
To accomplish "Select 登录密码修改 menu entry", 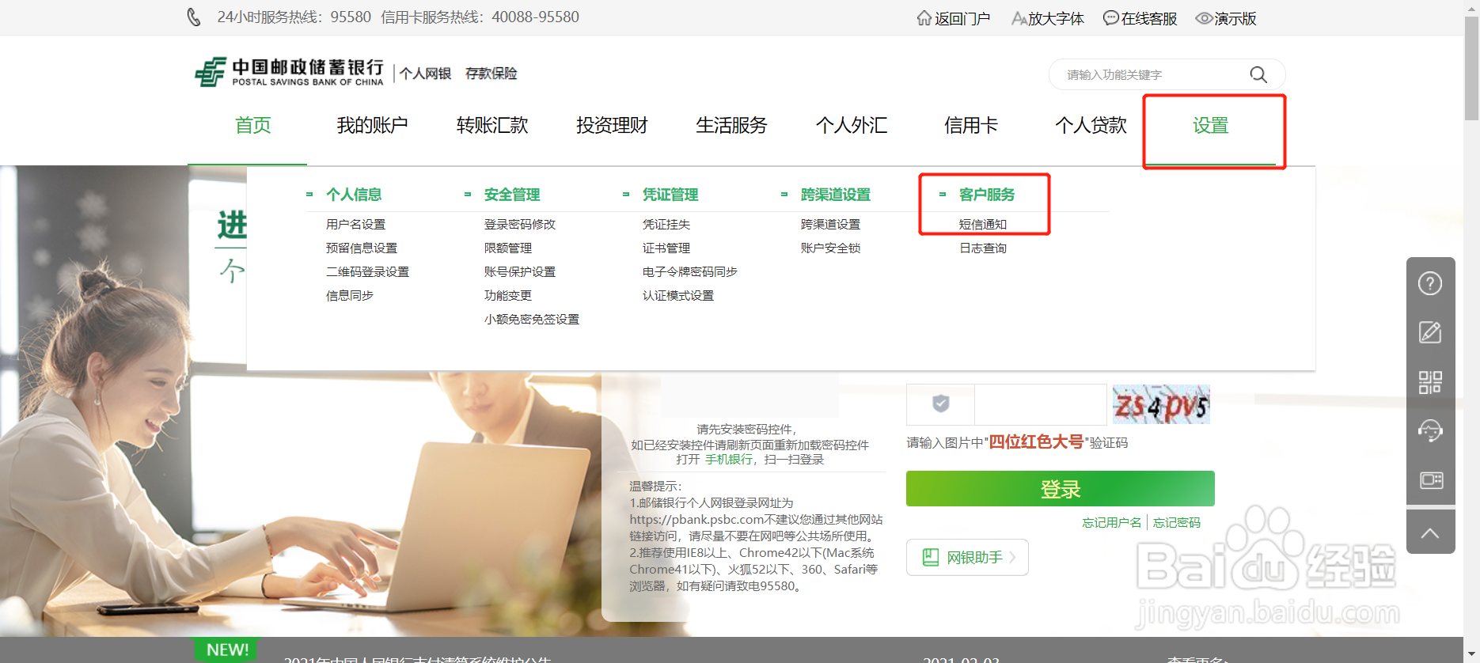I will [x=520, y=225].
